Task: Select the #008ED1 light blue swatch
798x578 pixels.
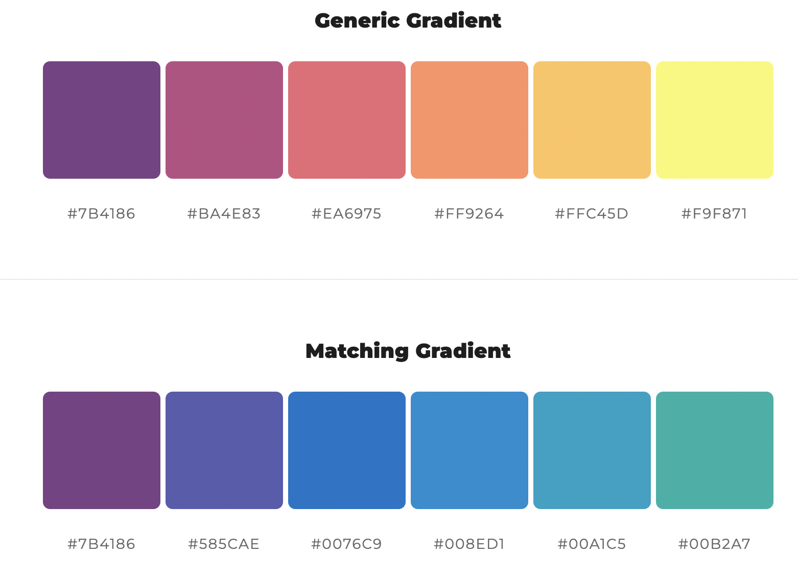Action: coord(470,450)
